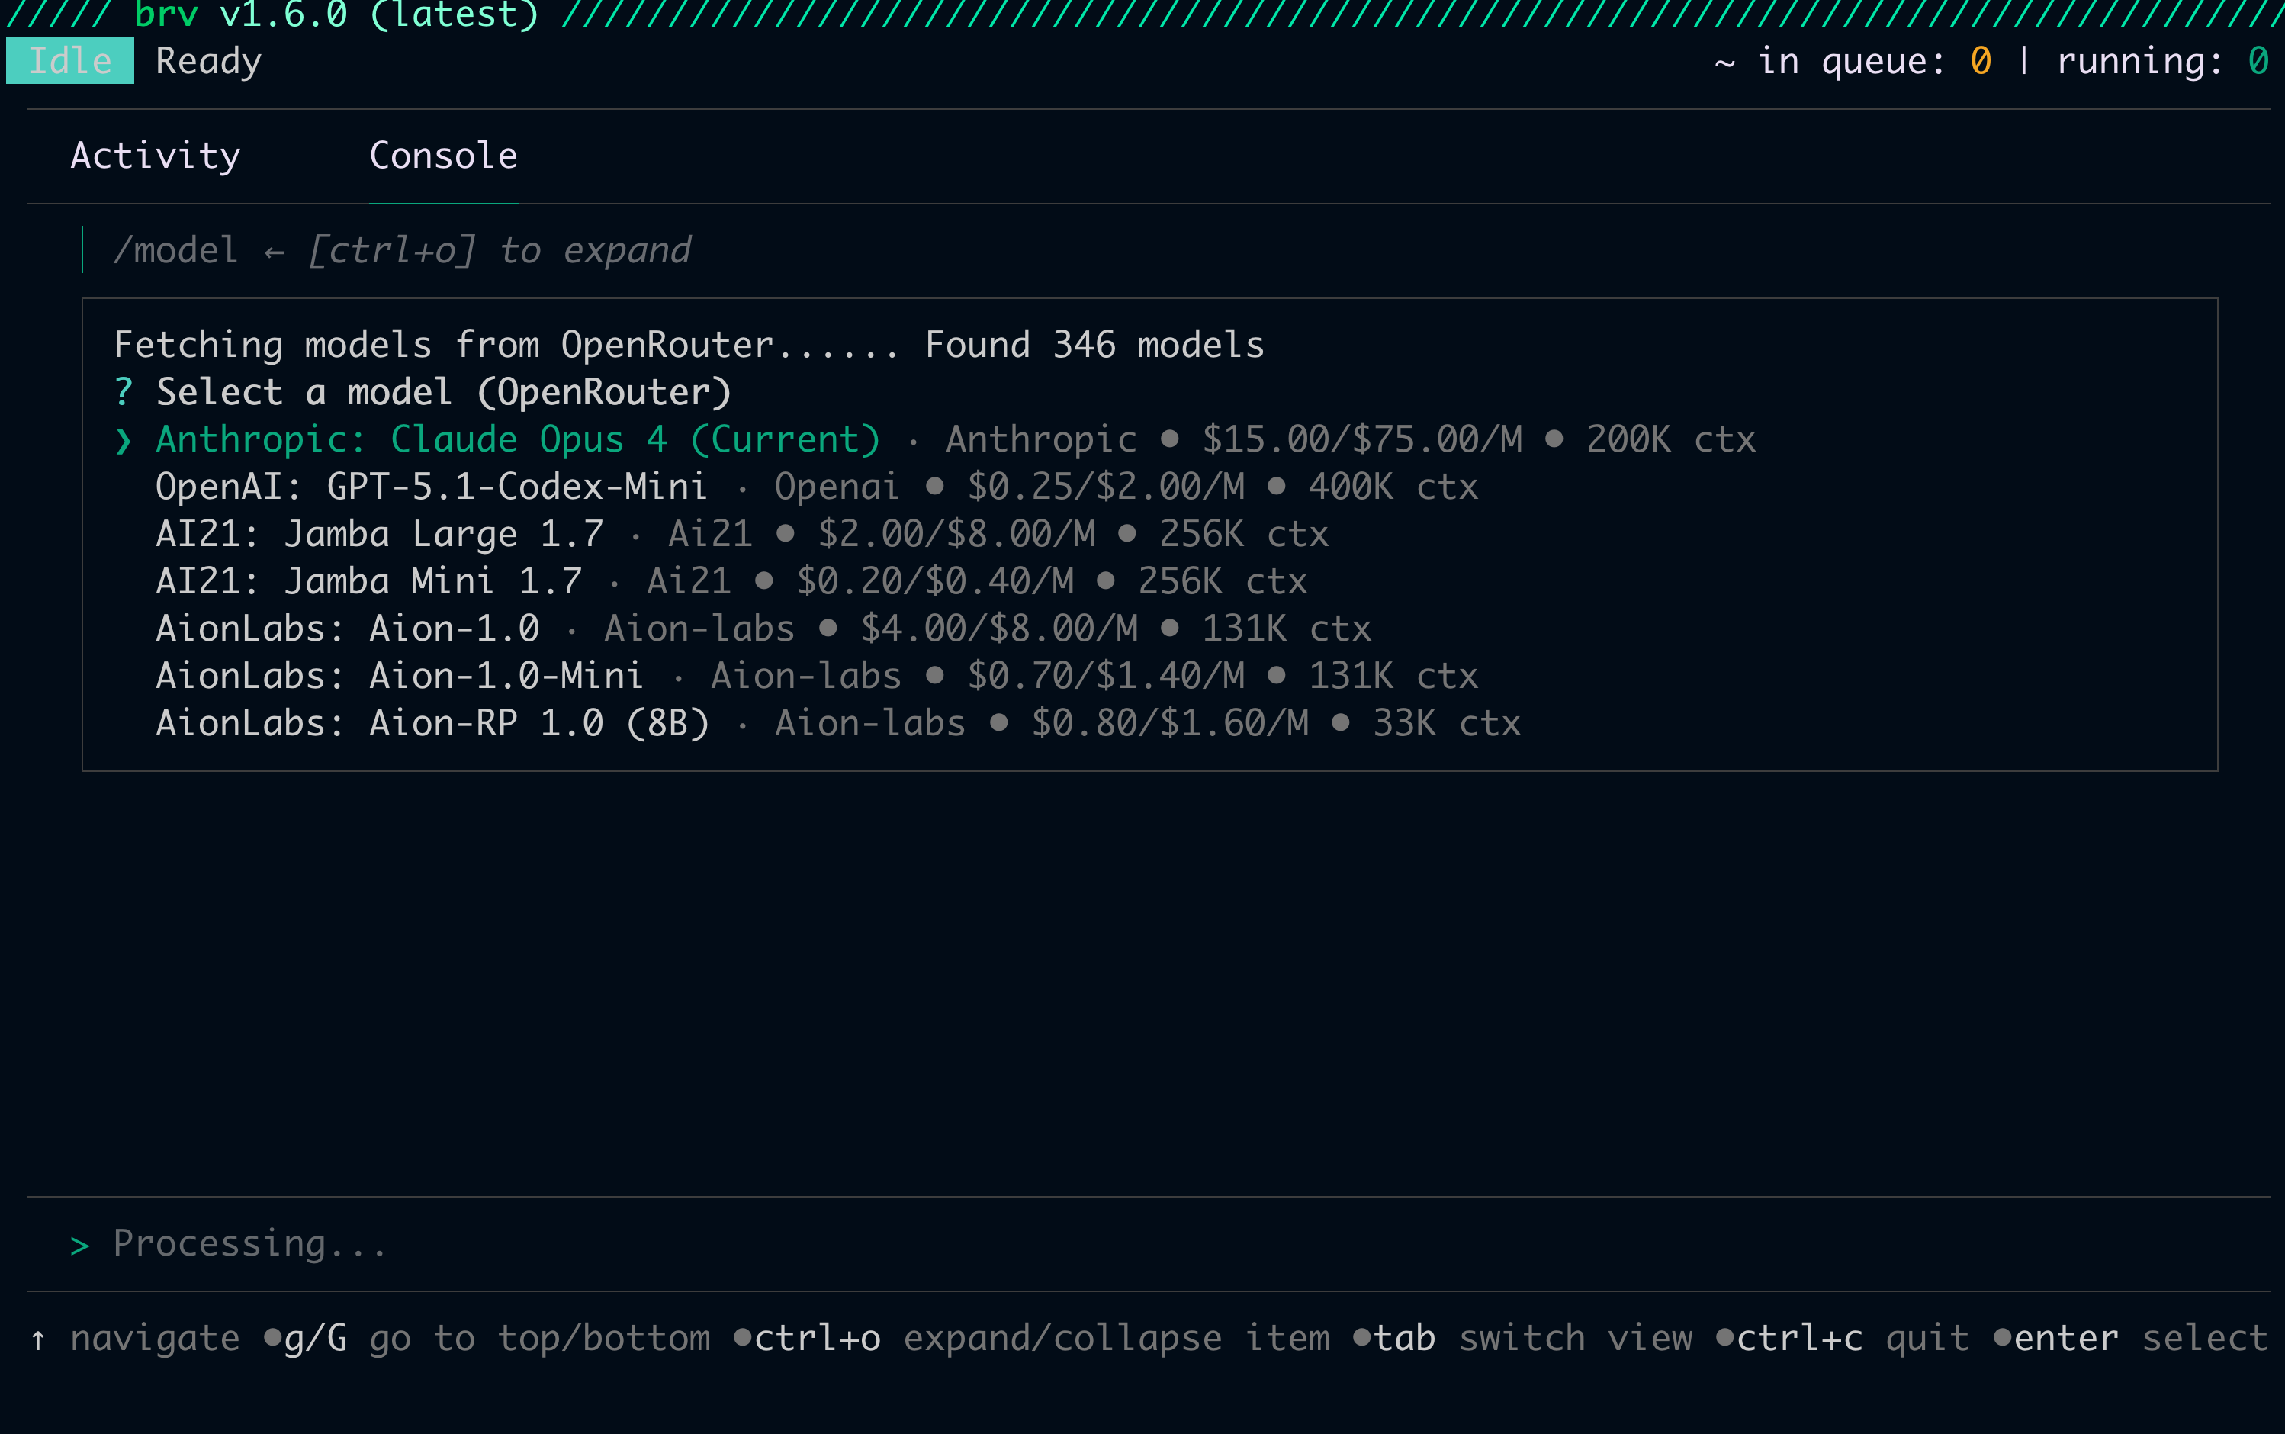Select AionLabs: Aion-1.0-Mini model
Viewport: 2285px width, 1434px height.
(399, 677)
